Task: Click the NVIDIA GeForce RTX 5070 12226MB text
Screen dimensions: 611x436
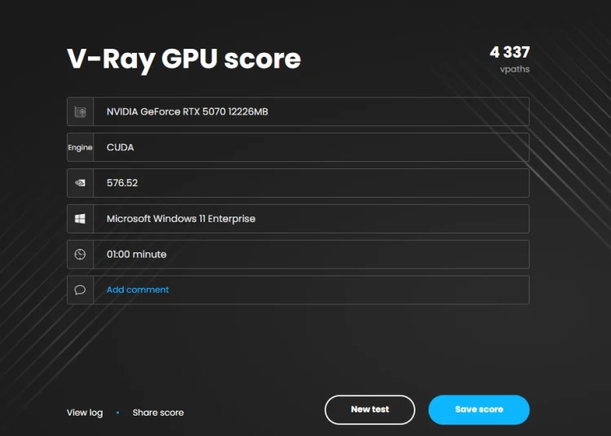Action: (187, 111)
